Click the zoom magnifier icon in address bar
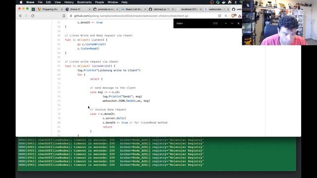Screen dimensions: 317x178 click(226, 16)
